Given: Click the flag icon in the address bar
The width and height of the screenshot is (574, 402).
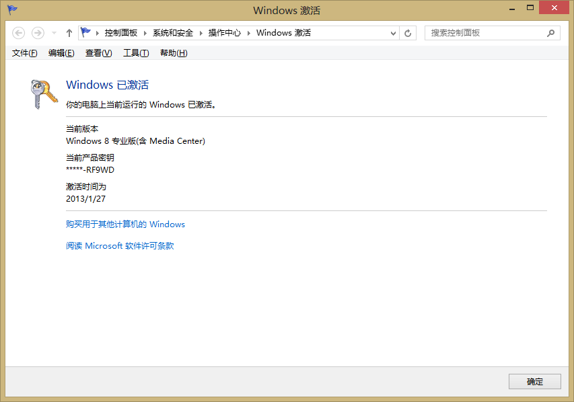Looking at the screenshot, I should click(x=85, y=32).
